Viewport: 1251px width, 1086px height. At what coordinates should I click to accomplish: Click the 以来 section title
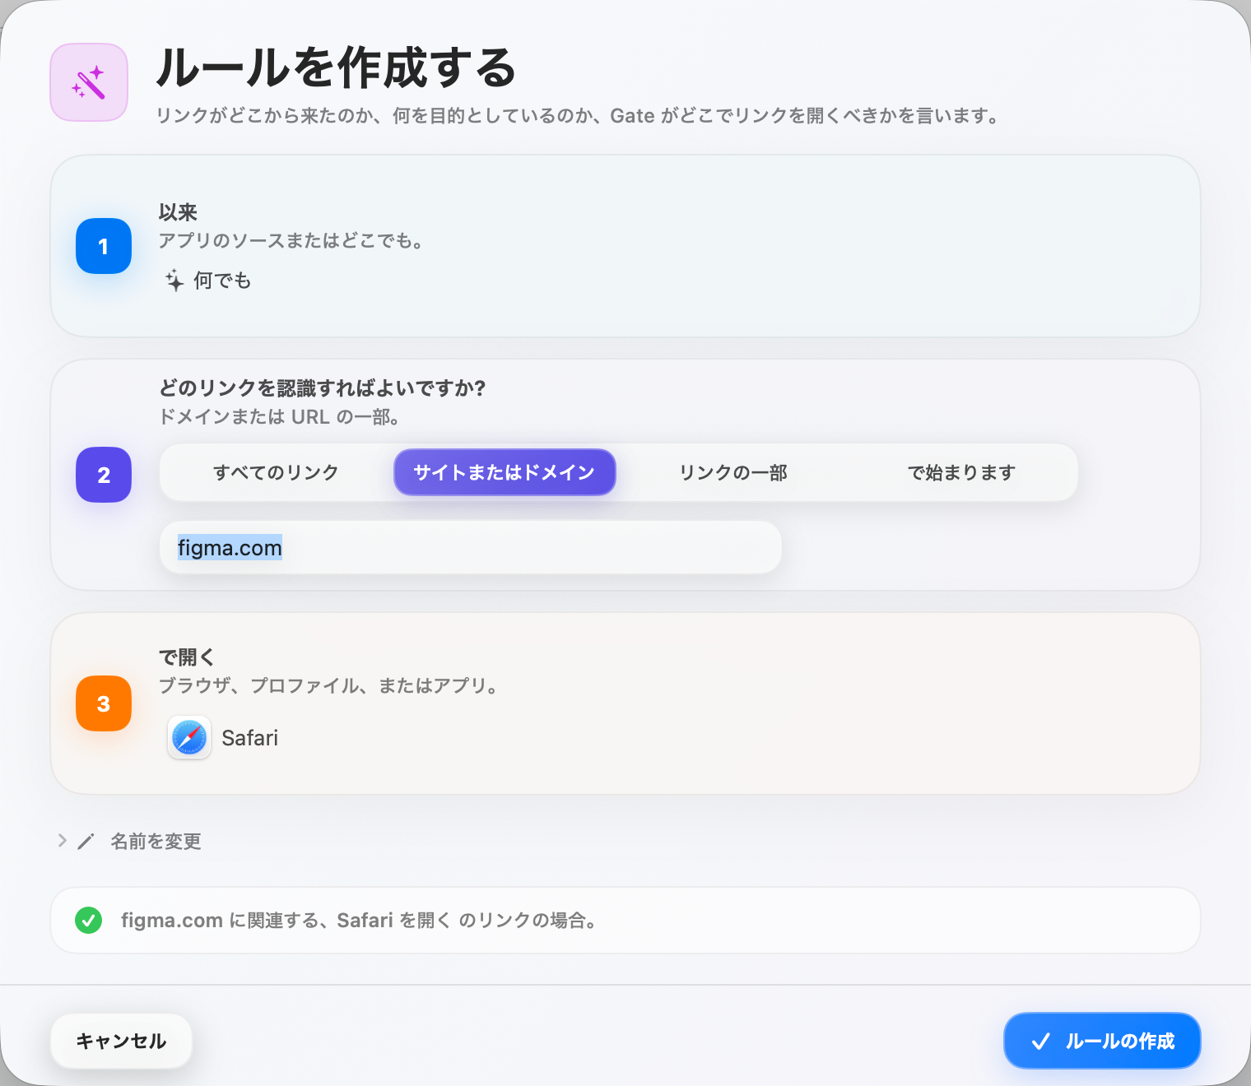tap(178, 212)
